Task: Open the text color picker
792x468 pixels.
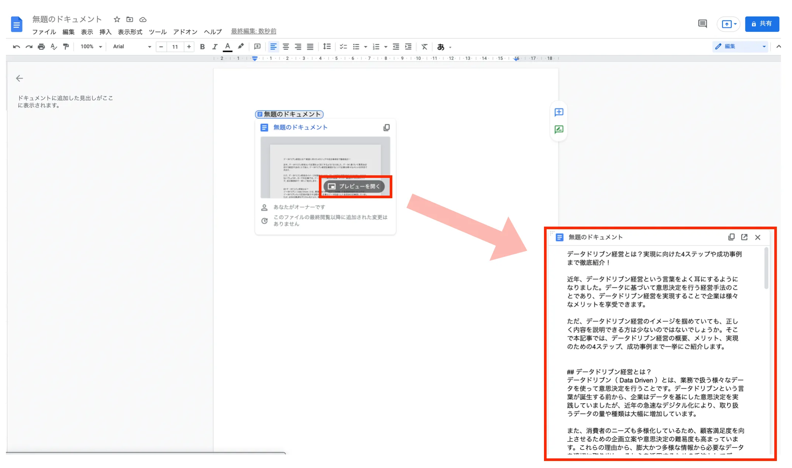Action: [x=228, y=47]
